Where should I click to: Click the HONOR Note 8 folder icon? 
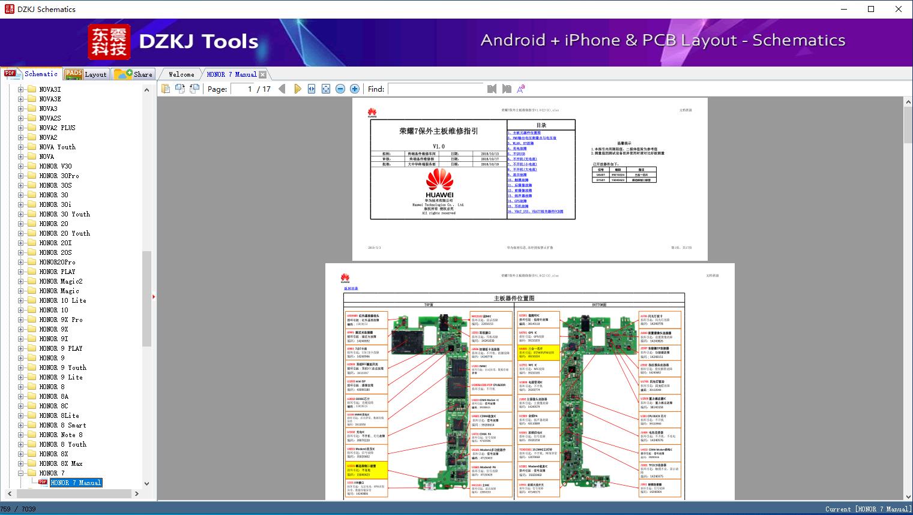pyautogui.click(x=32, y=435)
